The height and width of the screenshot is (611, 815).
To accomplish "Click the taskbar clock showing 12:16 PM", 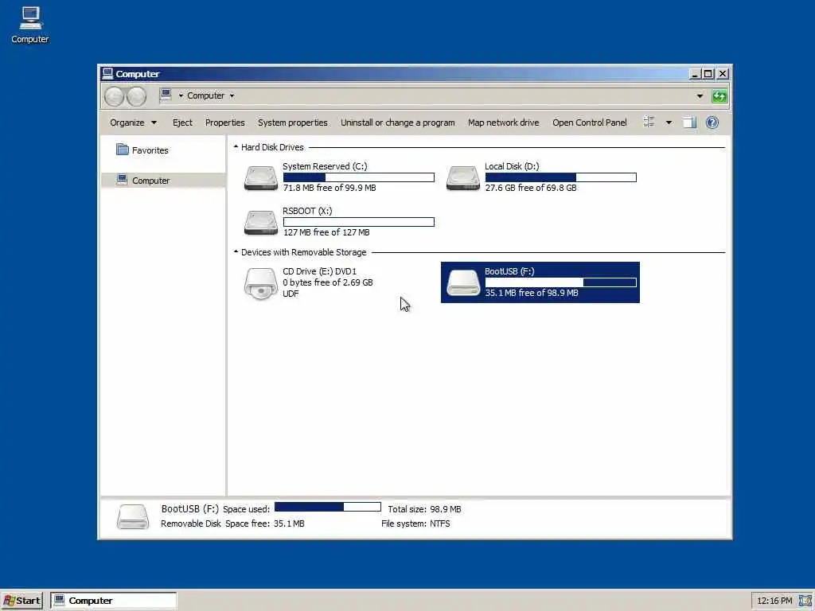I will 774,601.
